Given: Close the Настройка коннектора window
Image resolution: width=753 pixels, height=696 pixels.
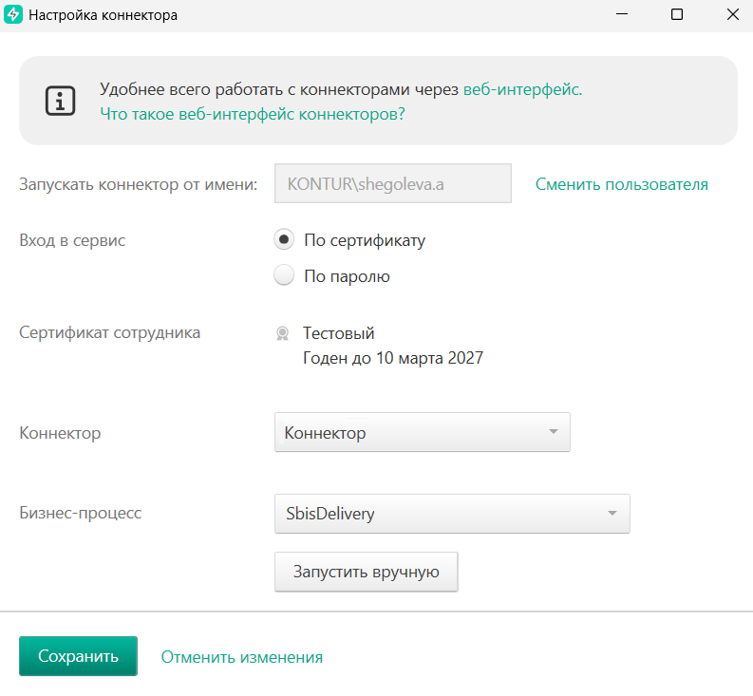Looking at the screenshot, I should [x=732, y=15].
